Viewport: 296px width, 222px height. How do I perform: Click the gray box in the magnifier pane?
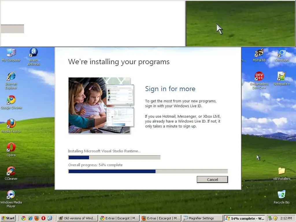(x=12, y=29)
